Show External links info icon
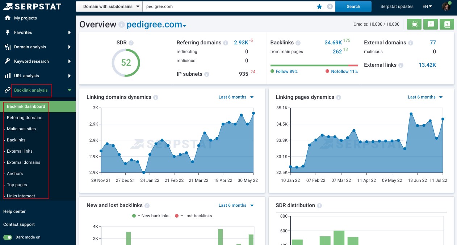 tap(401, 65)
